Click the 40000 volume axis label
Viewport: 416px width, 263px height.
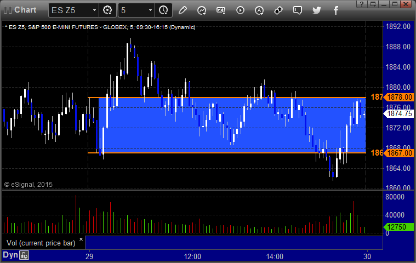[395, 215]
